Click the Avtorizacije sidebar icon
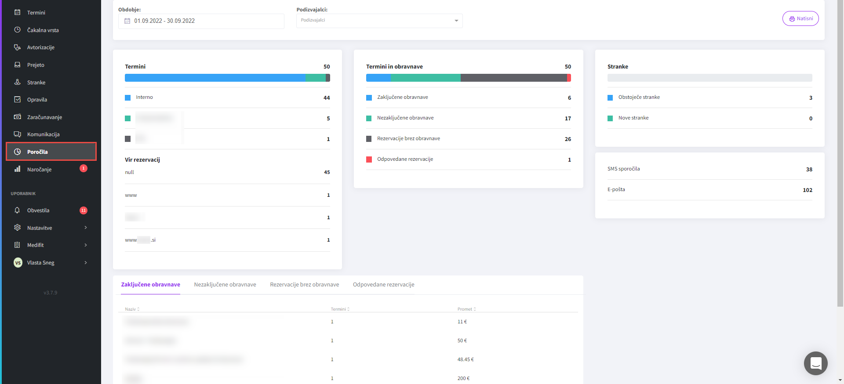 point(18,47)
